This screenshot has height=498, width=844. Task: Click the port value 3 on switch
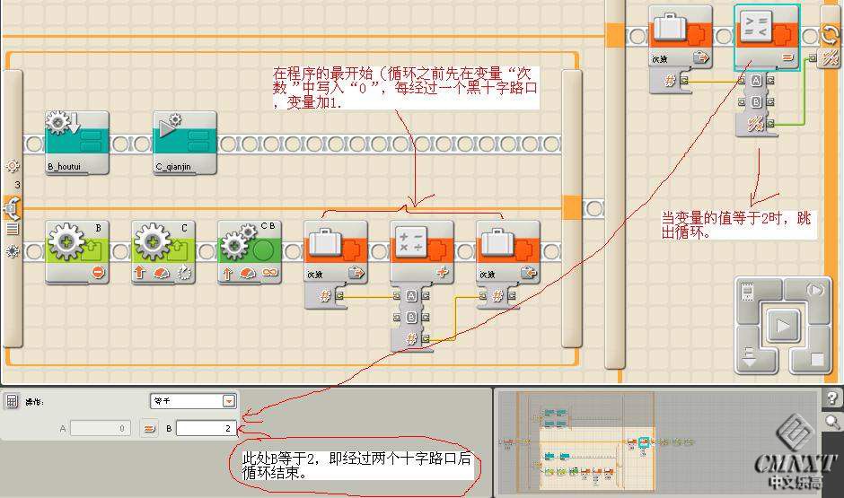pyautogui.click(x=17, y=185)
